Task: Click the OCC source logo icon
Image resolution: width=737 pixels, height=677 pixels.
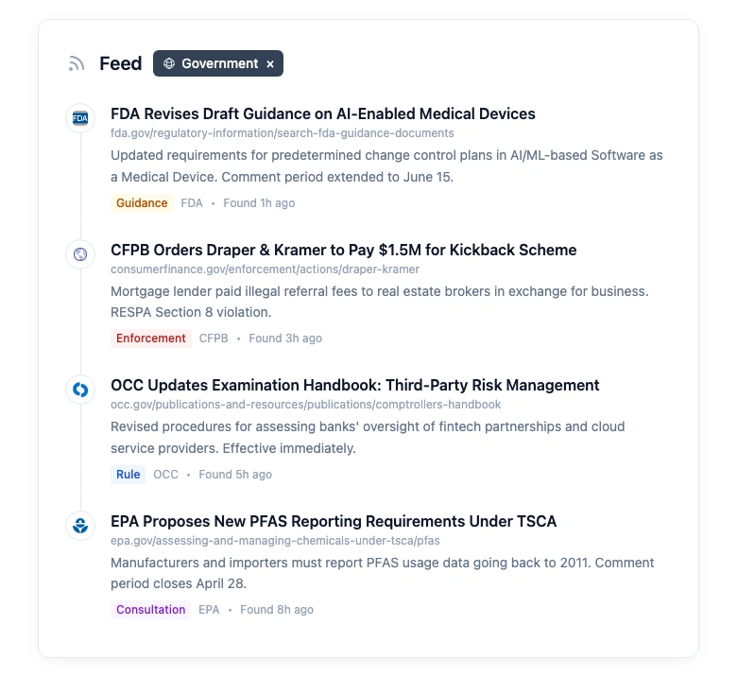Action: (80, 389)
